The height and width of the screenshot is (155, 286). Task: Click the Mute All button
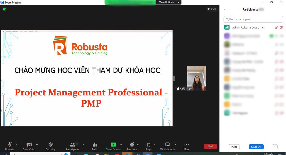tap(256, 147)
